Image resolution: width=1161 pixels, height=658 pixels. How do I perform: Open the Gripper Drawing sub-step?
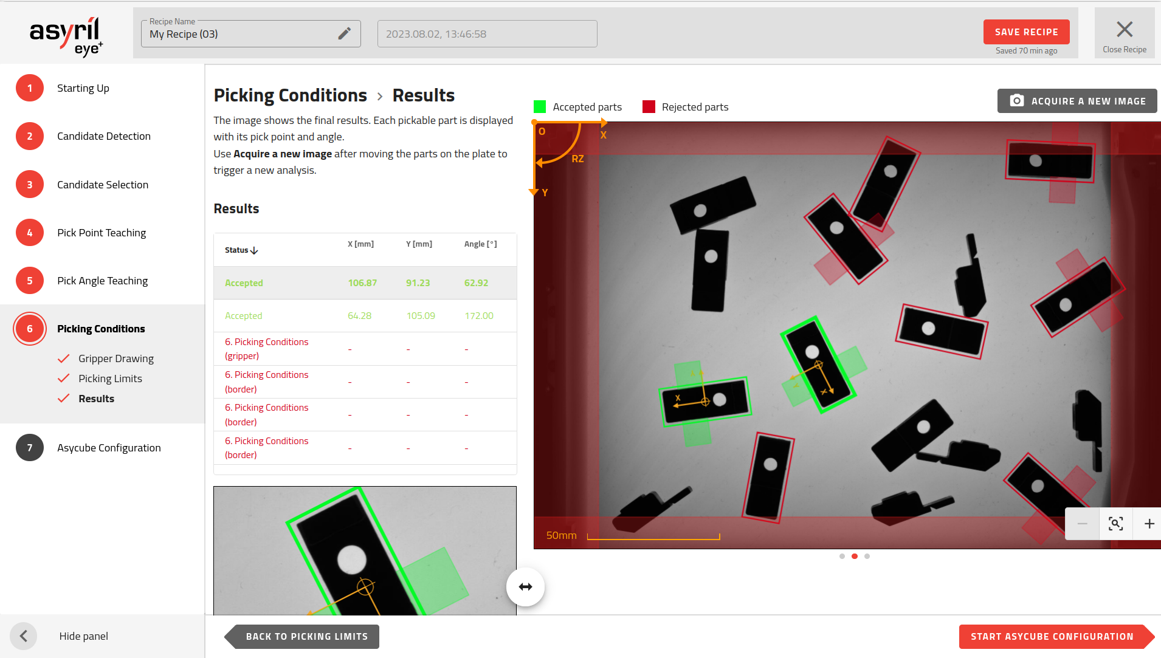click(x=115, y=358)
